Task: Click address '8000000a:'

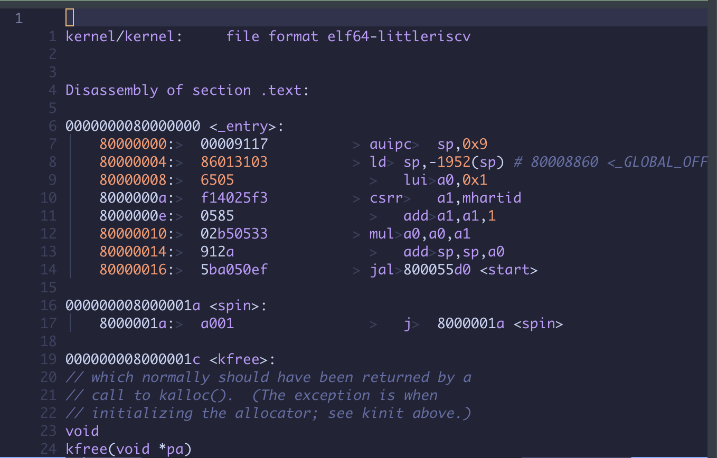Action: (137, 198)
